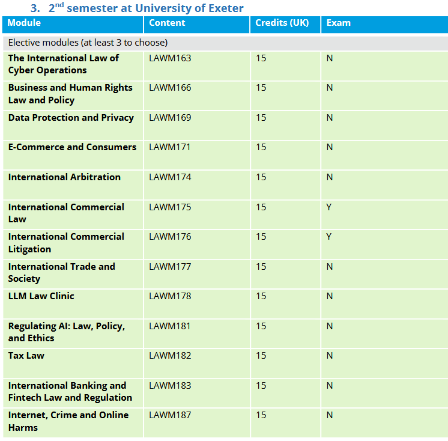Select the 'Credits (UK)' column header
448x441 pixels.
click(x=282, y=23)
